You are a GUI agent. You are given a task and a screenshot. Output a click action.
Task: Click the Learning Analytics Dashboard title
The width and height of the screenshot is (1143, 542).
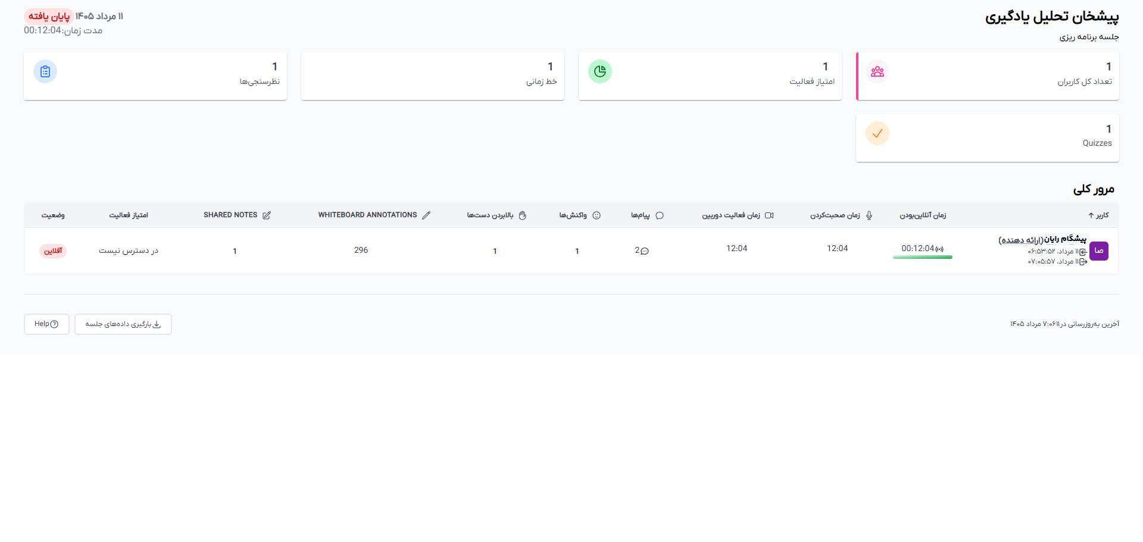(1052, 17)
